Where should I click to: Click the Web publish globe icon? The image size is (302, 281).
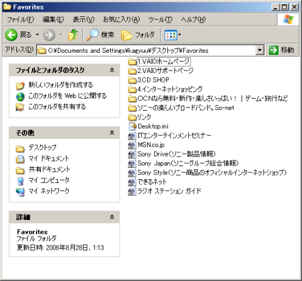[x=20, y=96]
